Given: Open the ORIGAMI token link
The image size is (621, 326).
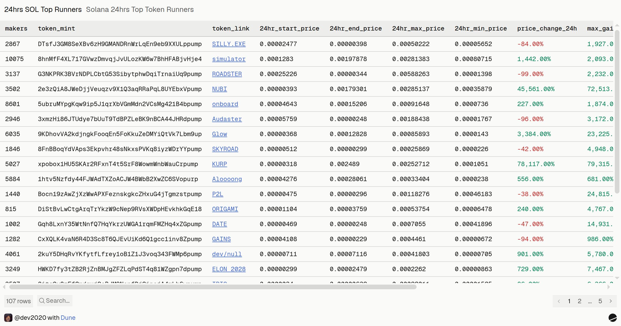Looking at the screenshot, I should pos(225,209).
